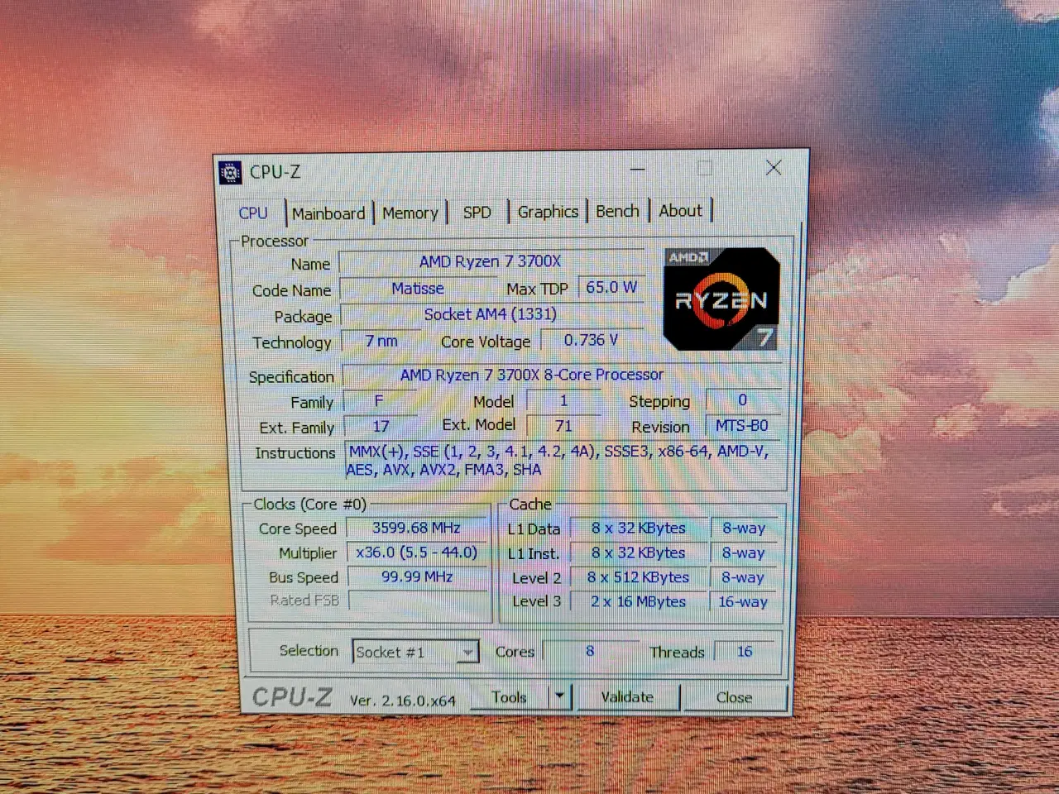Click the Close button at bottom

pos(734,697)
